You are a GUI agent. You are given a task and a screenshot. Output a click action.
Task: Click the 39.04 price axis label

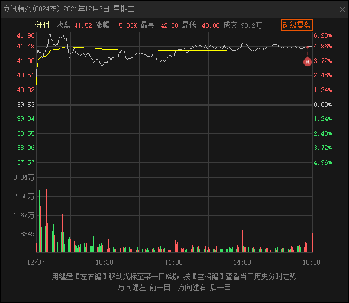(x=26, y=119)
